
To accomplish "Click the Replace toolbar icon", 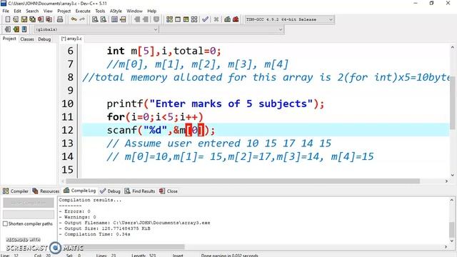I will click(x=103, y=19).
